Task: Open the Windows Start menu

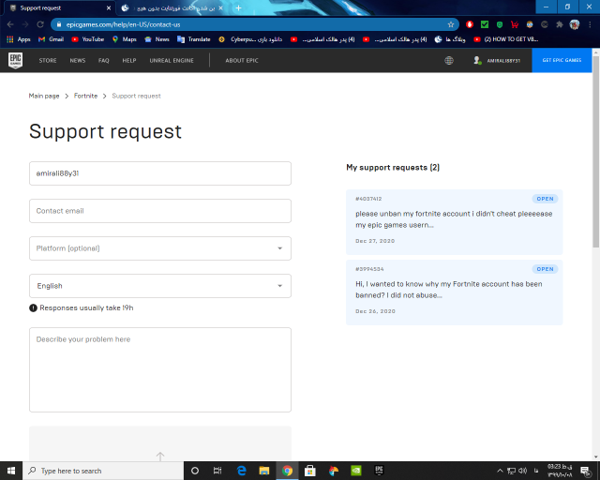Action: pos(11,471)
